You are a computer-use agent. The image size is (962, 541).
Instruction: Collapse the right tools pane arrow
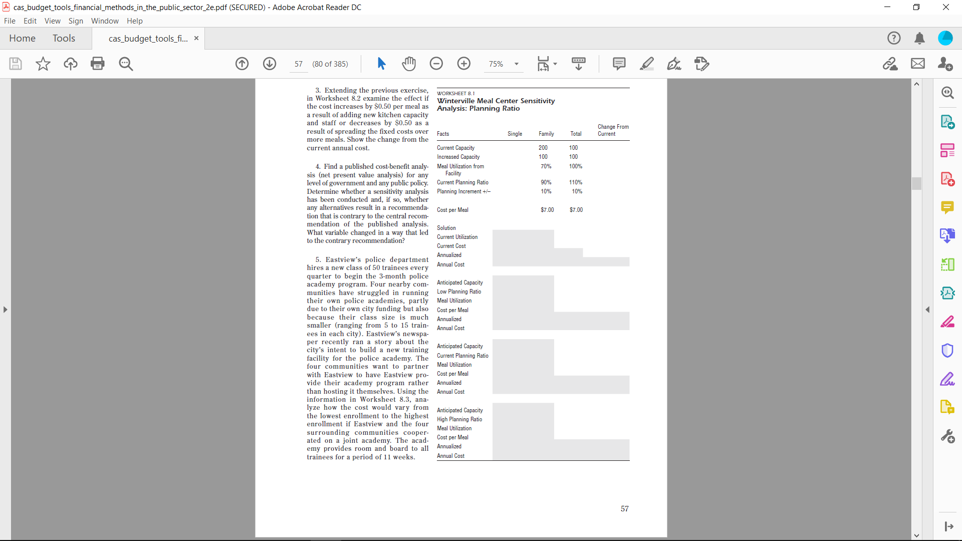927,310
